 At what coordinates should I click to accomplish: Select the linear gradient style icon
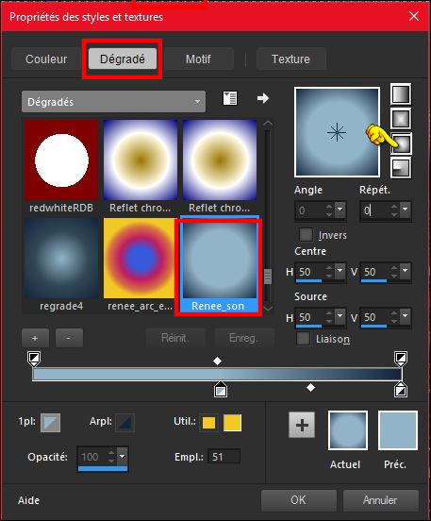(401, 94)
